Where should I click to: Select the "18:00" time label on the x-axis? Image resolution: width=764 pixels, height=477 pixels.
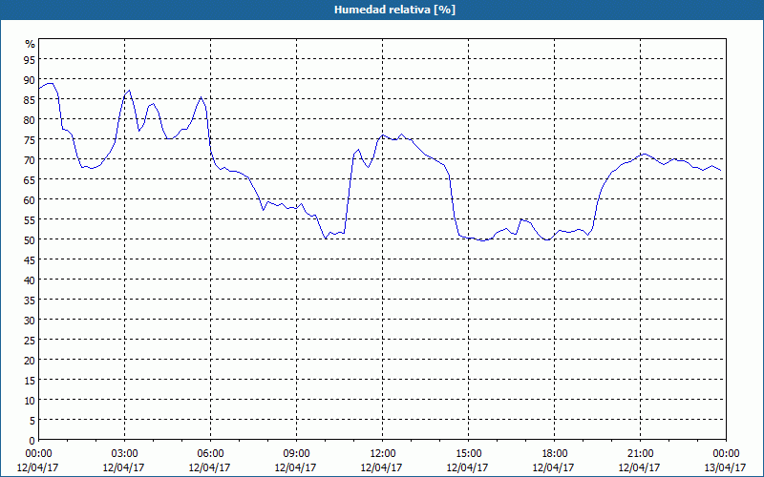coord(554,454)
